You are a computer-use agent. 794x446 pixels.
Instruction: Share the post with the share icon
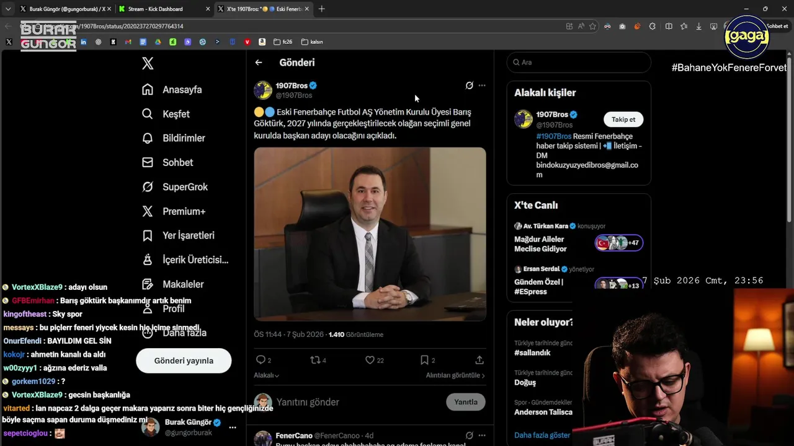480,360
